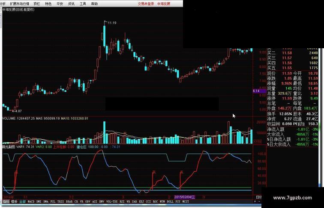Image resolution: width=324 pixels, height=208 pixels.
Task: Click the 涨幅 value 9.96%
Action: [286, 83]
